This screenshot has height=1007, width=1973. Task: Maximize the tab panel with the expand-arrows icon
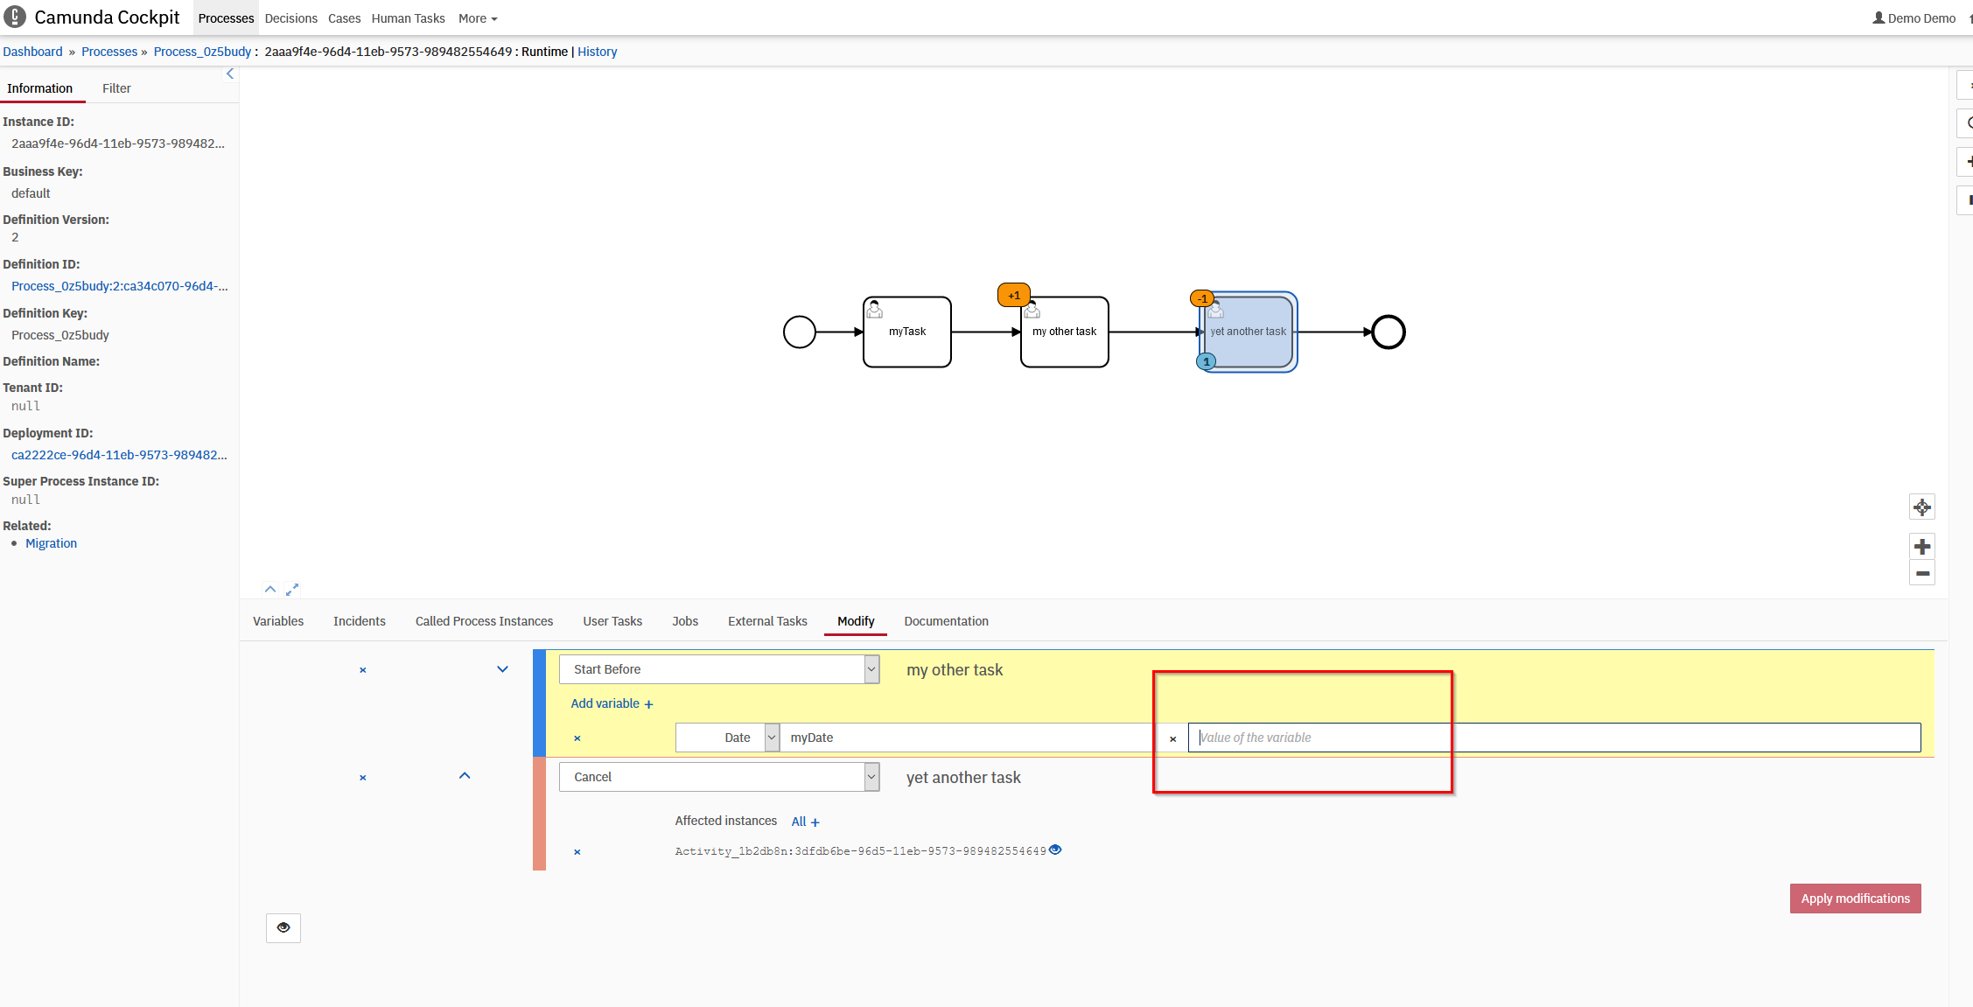pyautogui.click(x=292, y=590)
